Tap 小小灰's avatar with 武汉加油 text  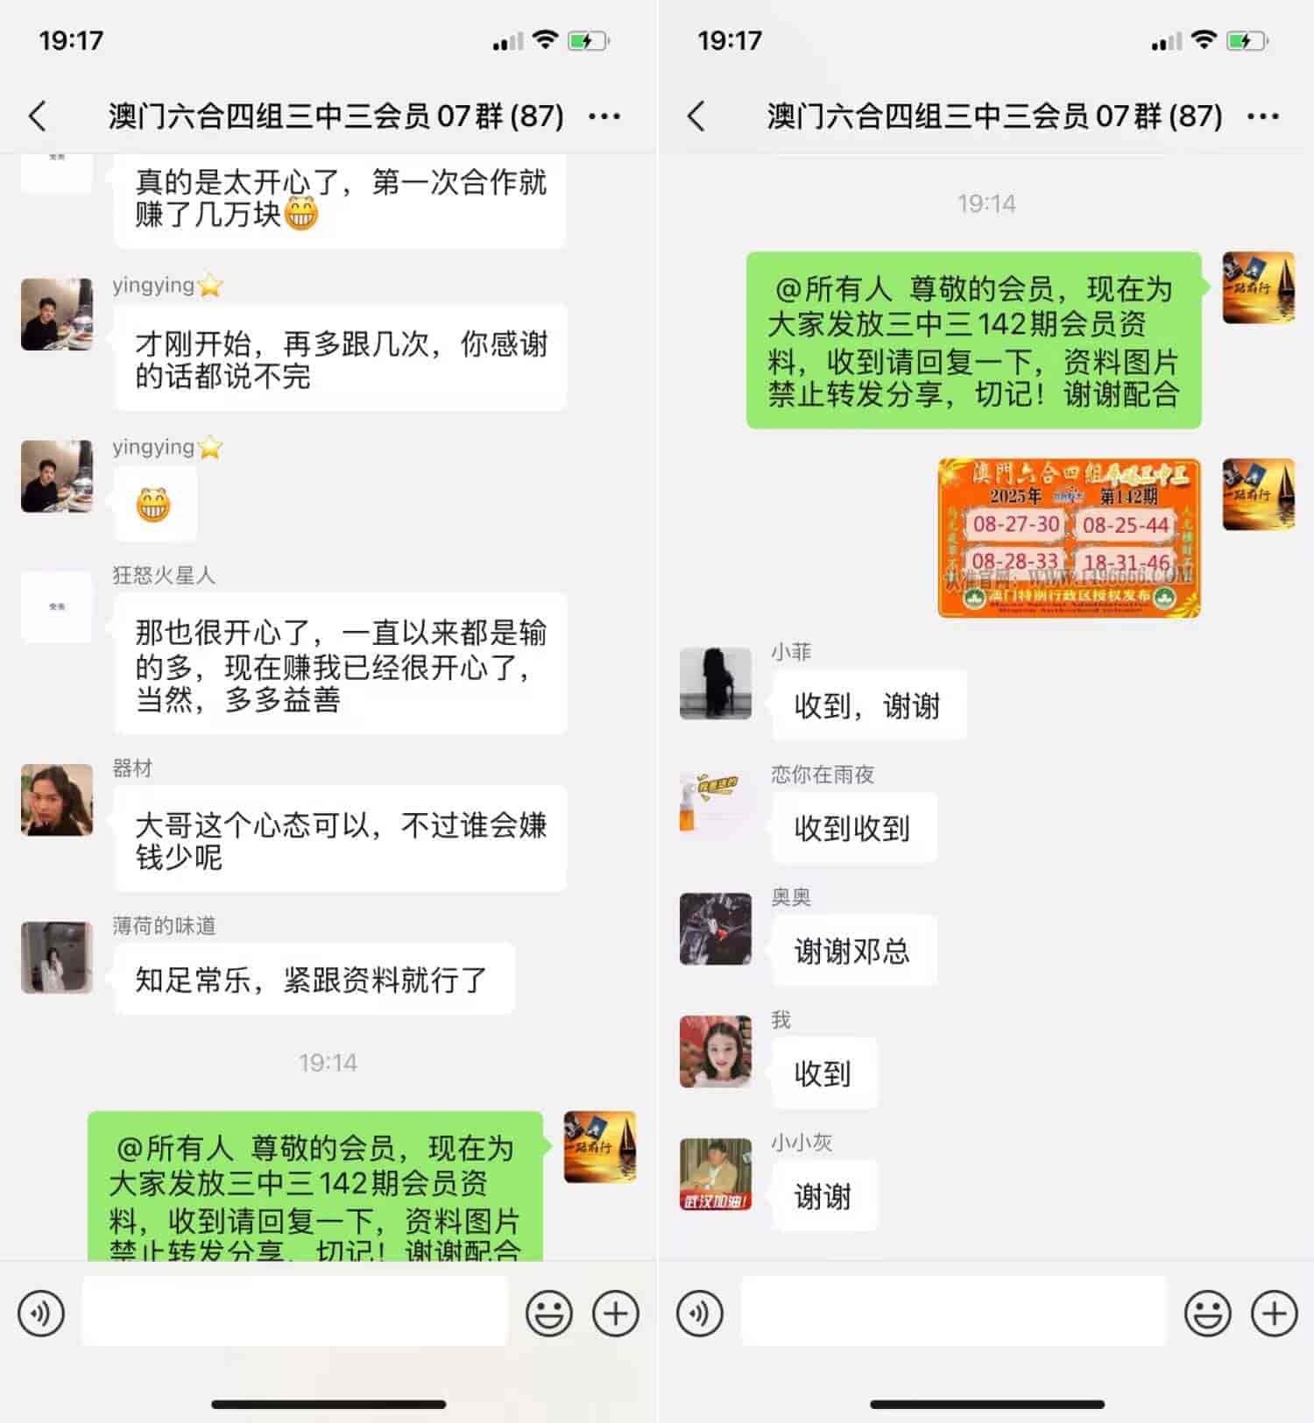point(716,1174)
